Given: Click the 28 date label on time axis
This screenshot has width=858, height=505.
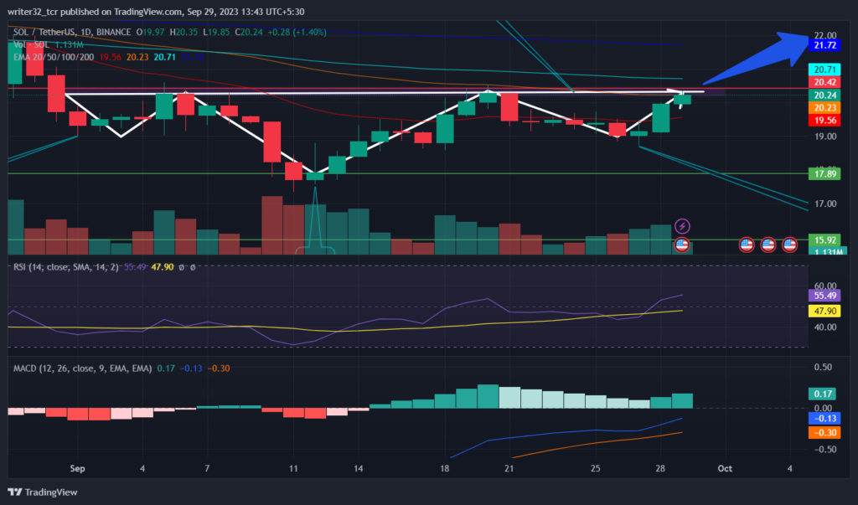Looking at the screenshot, I should pyautogui.click(x=660, y=468).
